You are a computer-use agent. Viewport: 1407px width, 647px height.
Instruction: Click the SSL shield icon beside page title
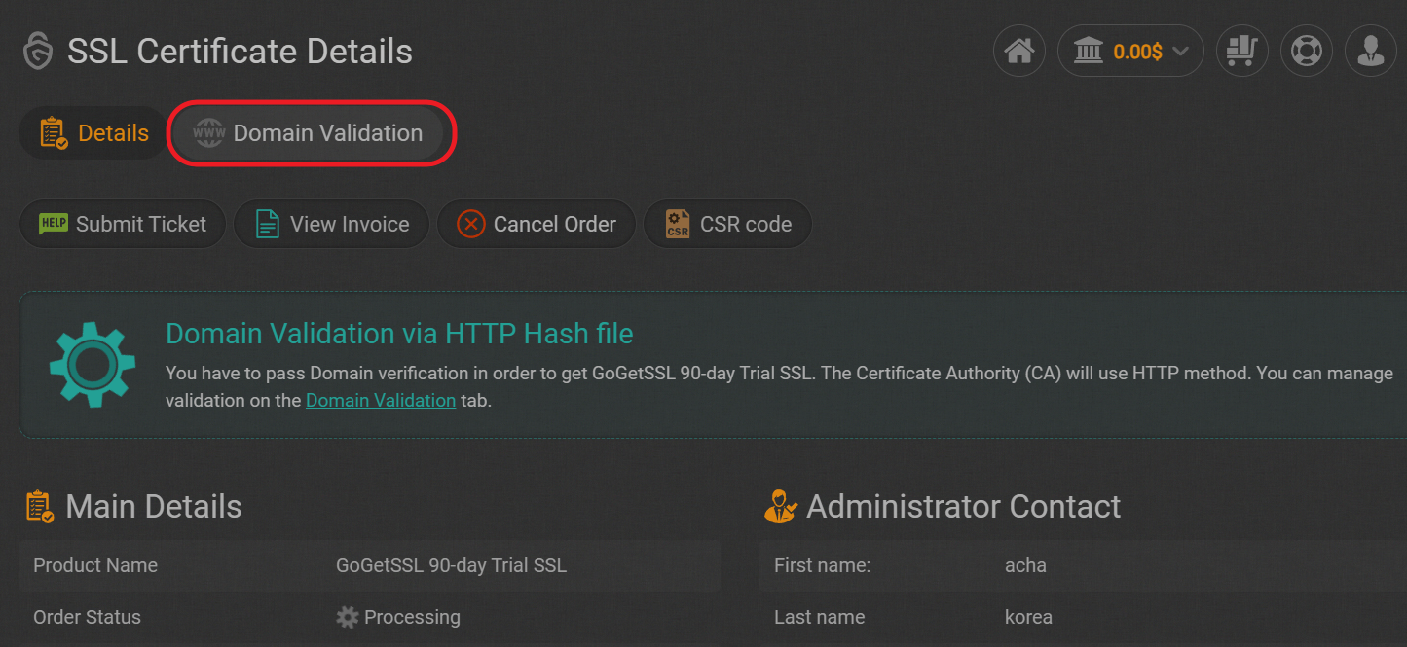(38, 52)
